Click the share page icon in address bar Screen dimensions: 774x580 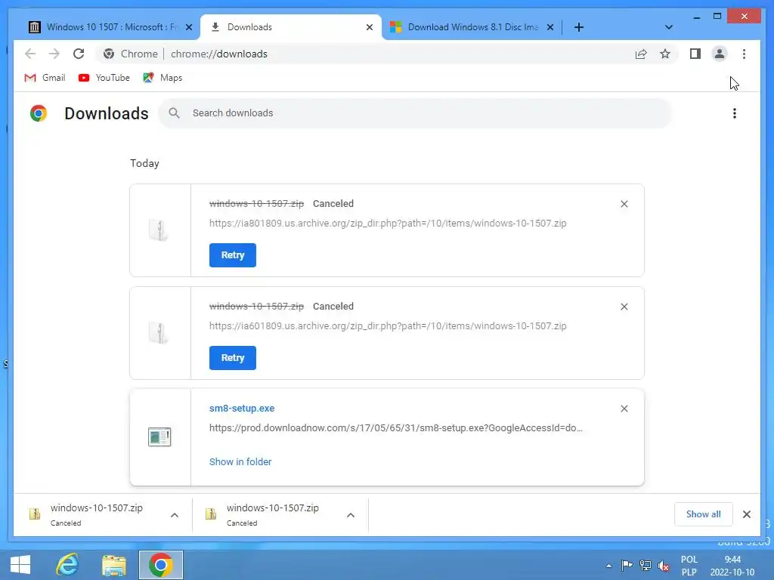click(641, 54)
